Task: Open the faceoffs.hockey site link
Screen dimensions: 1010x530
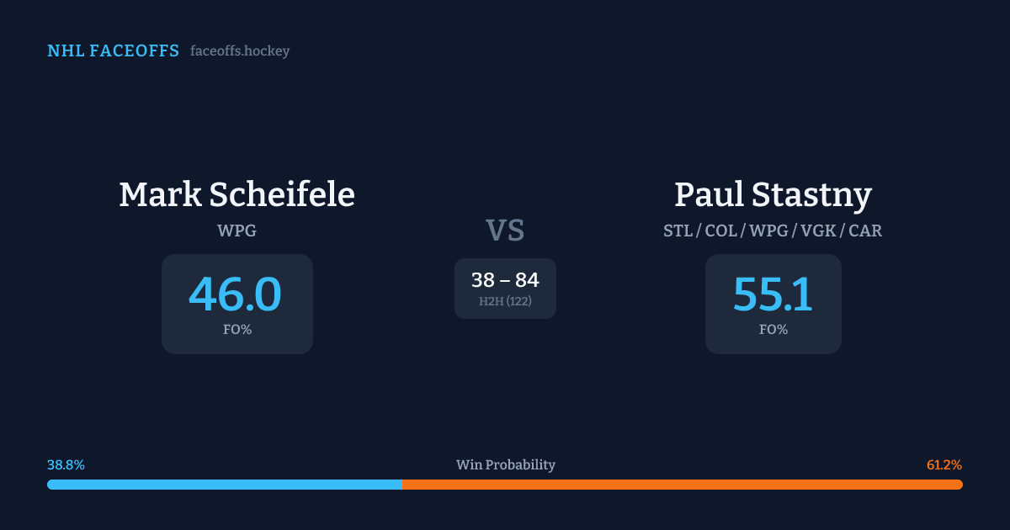Action: click(240, 51)
